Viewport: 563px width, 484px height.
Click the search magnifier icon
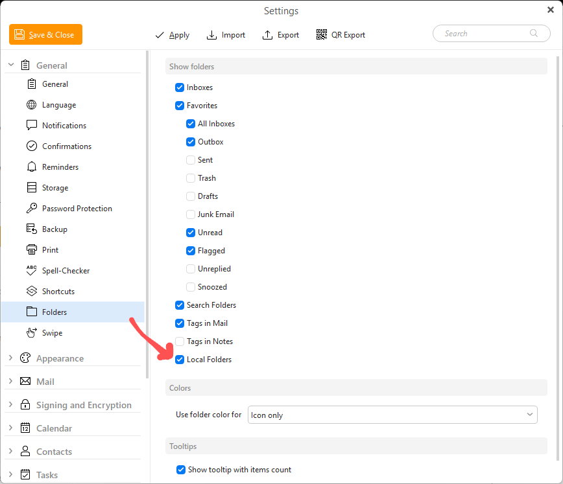[x=534, y=33]
